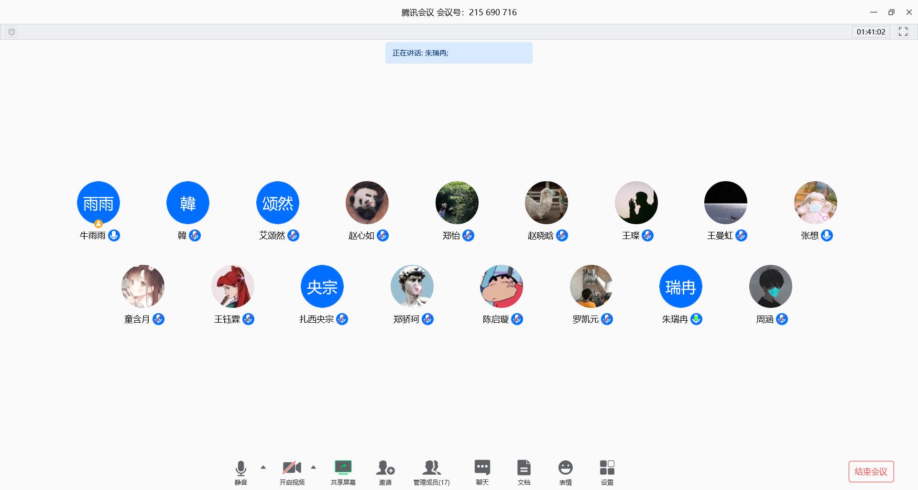This screenshot has width=918, height=490.
Task: Click the 正在讲话 speaker banner
Action: tap(459, 53)
